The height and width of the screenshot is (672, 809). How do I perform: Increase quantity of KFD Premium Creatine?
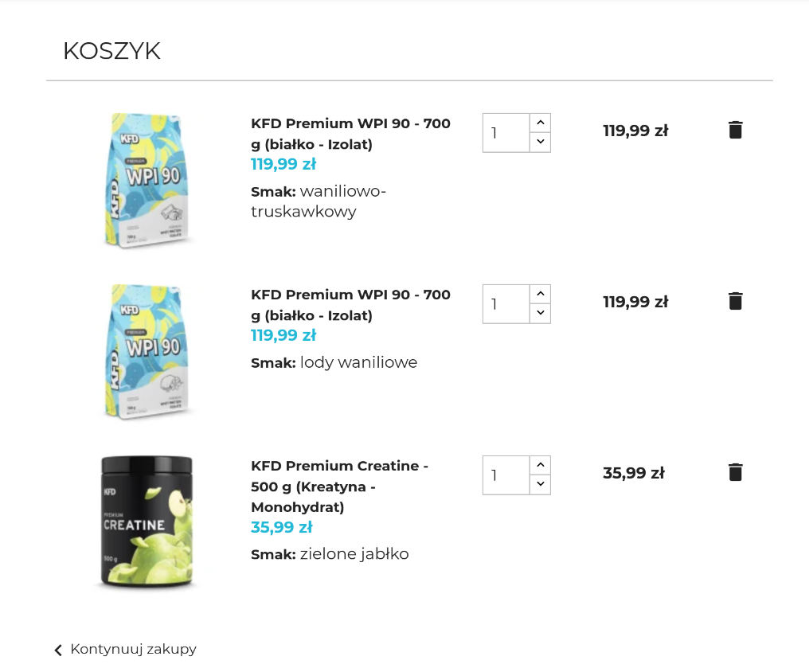(540, 465)
